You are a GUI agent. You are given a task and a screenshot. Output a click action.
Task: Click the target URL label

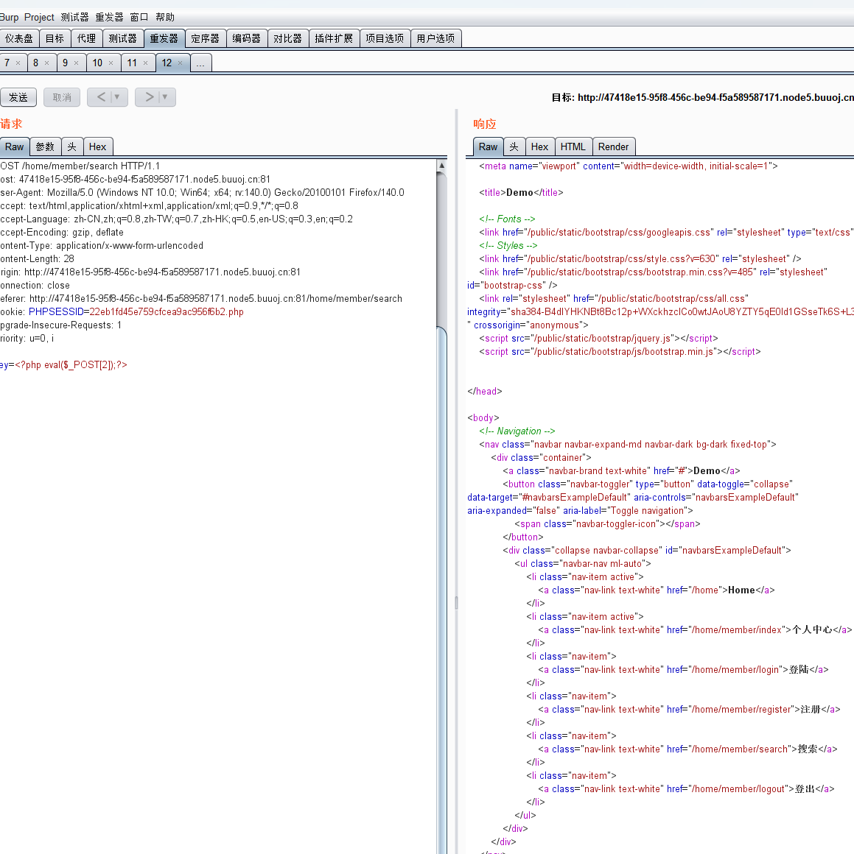tap(702, 97)
